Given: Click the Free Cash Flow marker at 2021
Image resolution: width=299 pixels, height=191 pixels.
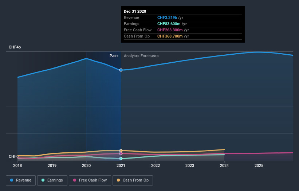Looking at the screenshot, I should click(121, 153).
